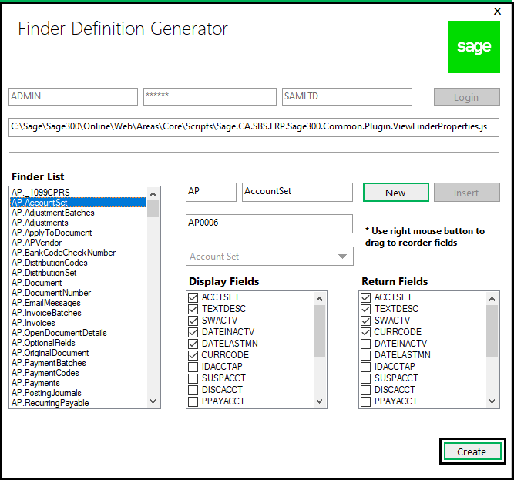Click the AP0006 view ID field
The width and height of the screenshot is (514, 480).
pos(269,223)
